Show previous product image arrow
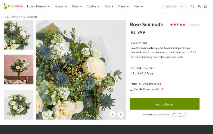 [112, 114]
